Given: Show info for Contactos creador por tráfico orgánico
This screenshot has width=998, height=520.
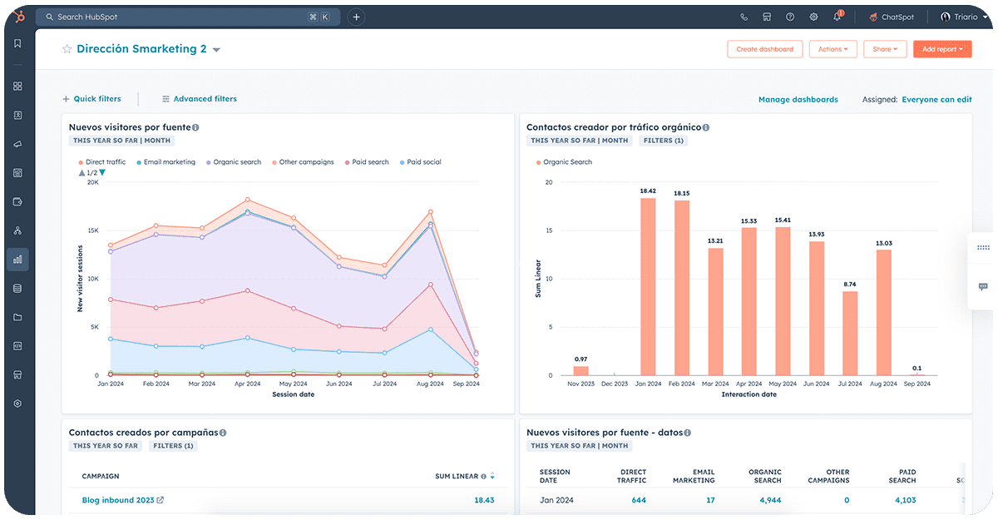Looking at the screenshot, I should [x=705, y=127].
